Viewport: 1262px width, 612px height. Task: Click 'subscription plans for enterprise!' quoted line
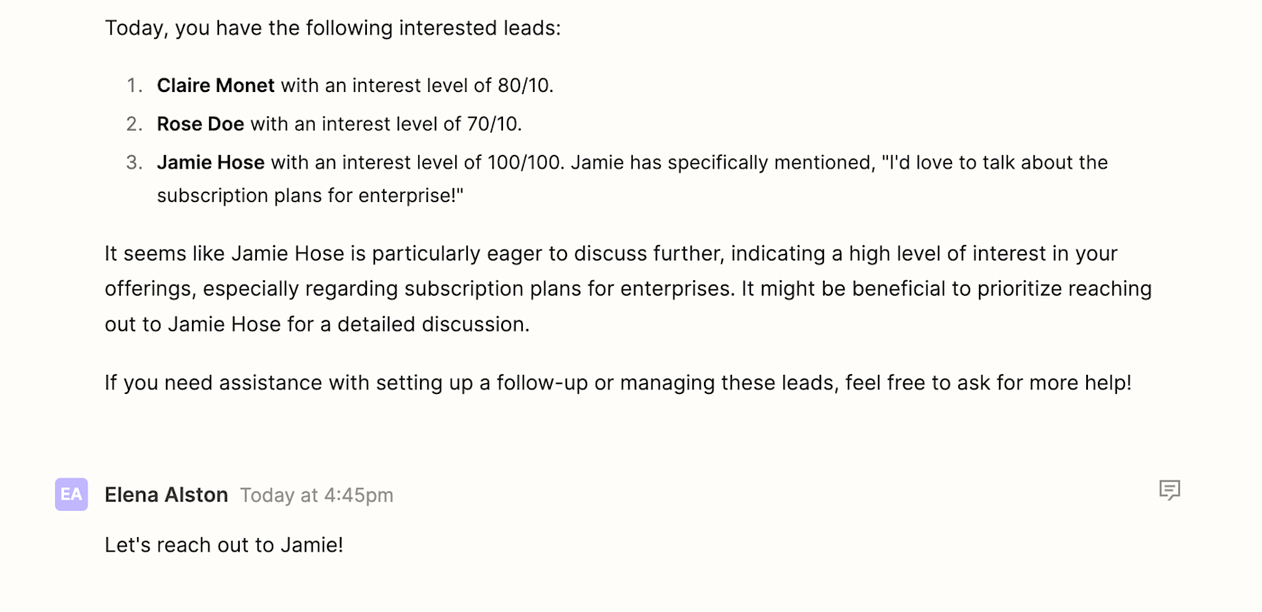tap(310, 196)
